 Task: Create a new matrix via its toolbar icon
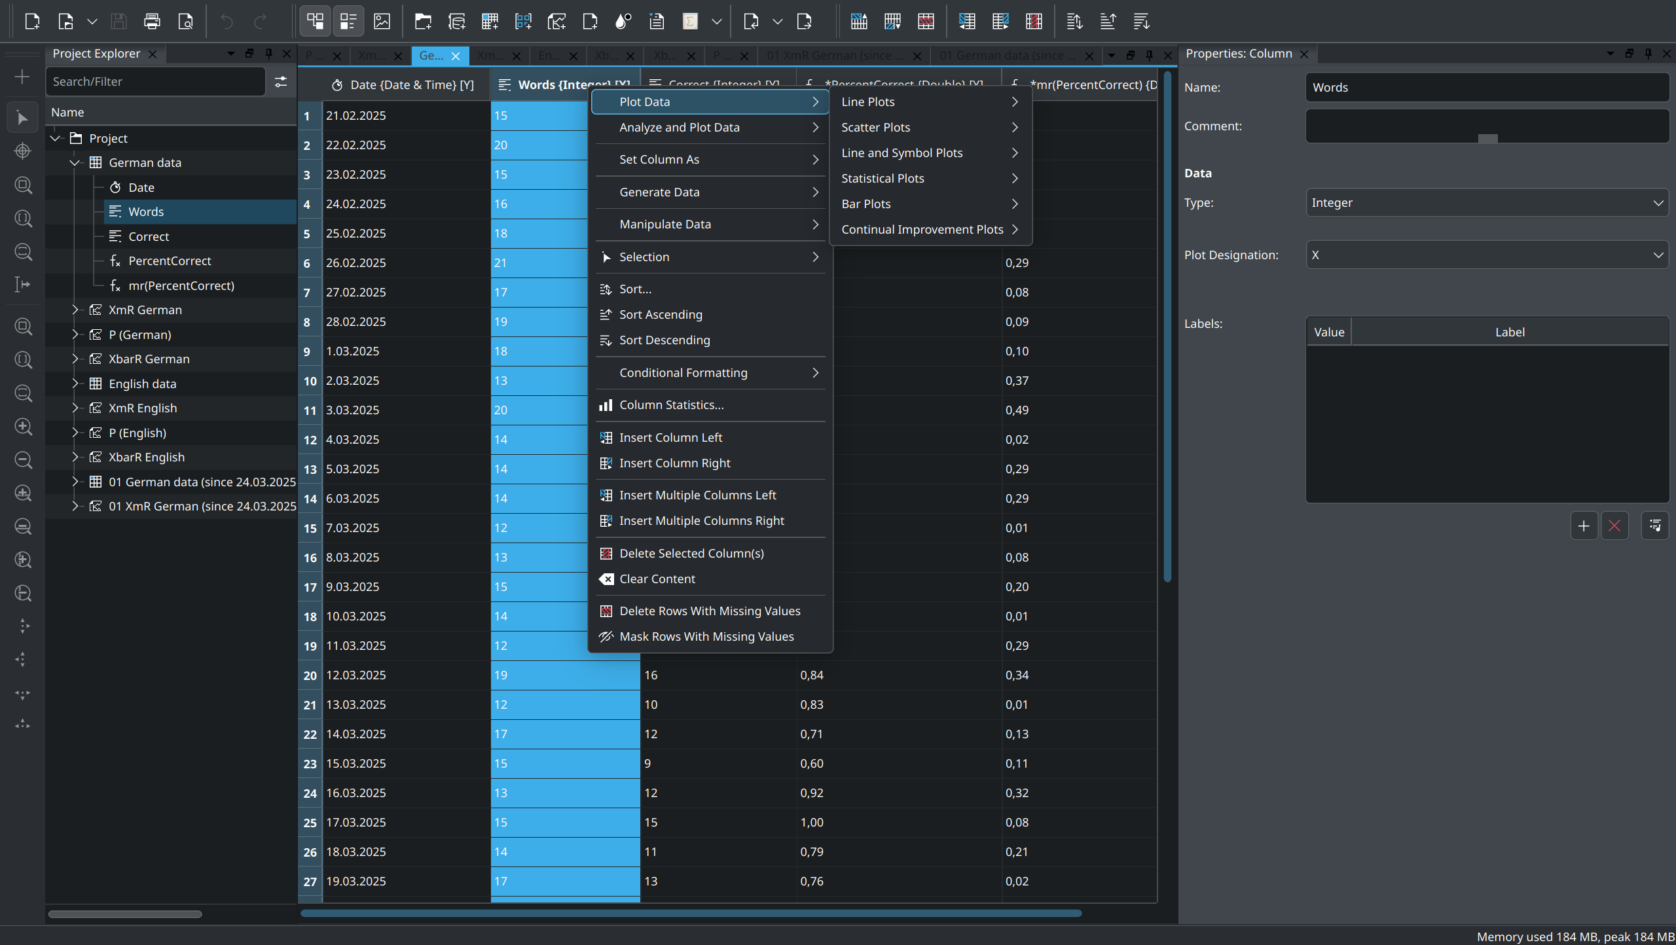[x=523, y=21]
